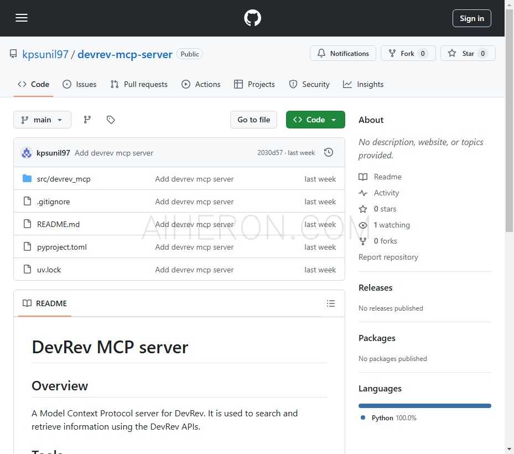Viewport: 514px width, 454px height.
Task: Open the Security tab
Action: [x=309, y=84]
